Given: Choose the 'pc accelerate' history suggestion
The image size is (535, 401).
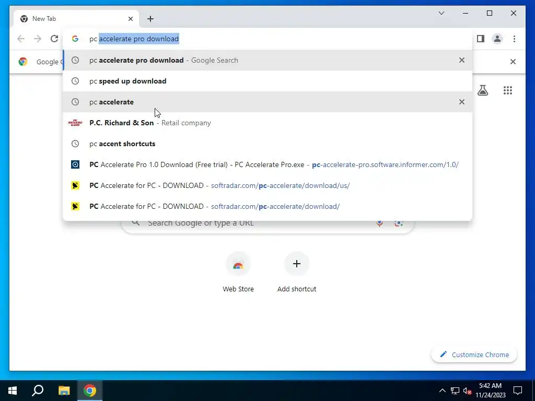Looking at the screenshot, I should pyautogui.click(x=267, y=102).
